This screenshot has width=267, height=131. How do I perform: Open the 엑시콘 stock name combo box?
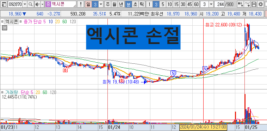tap(61, 4)
